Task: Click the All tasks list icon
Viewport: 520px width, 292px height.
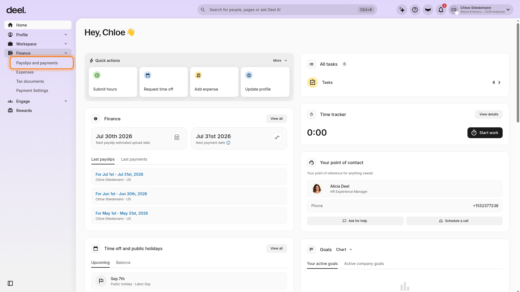Action: click(311, 64)
